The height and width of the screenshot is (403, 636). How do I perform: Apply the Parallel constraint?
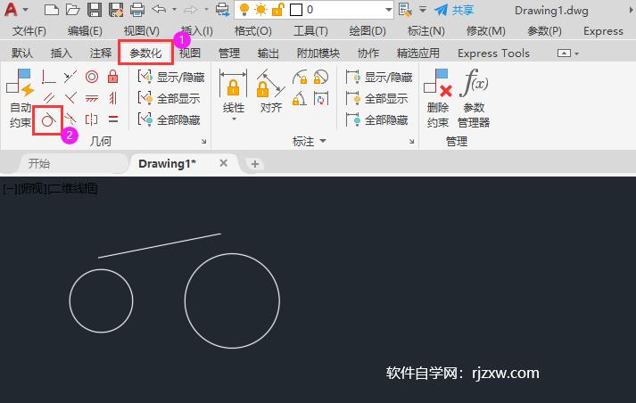coord(49,98)
